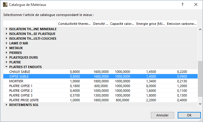Collapse the PLATRES ET ENDUITS category
This screenshot has height=122, width=203.
click(x=7, y=67)
